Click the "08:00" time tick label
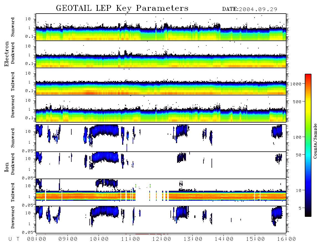317x244 pixels. pyautogui.click(x=37, y=239)
